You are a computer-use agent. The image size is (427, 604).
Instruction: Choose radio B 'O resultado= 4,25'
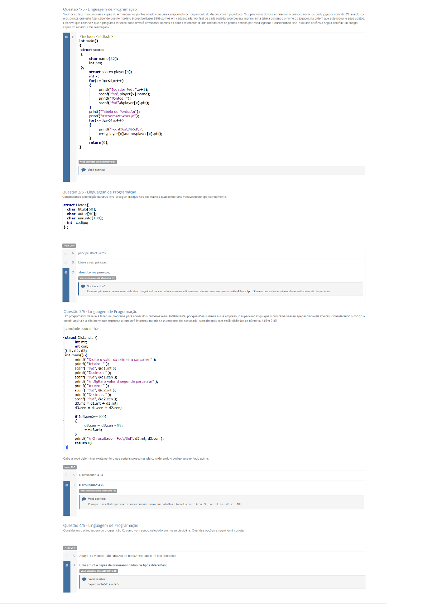[67, 485]
